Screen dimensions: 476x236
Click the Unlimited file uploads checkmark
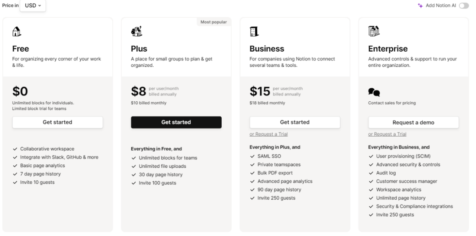pos(134,166)
